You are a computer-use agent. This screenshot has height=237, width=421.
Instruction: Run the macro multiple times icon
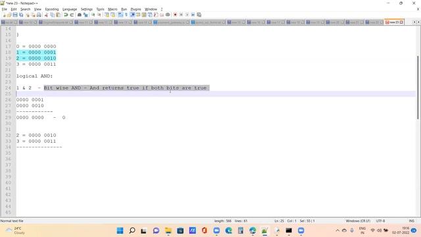[x=193, y=14]
